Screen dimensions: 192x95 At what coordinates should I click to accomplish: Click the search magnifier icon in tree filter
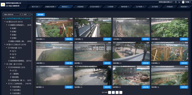coord(20,14)
